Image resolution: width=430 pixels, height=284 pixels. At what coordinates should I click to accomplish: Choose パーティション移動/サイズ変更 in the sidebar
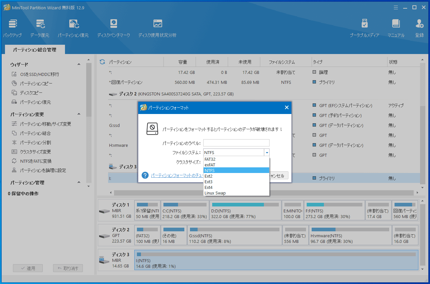[41, 124]
